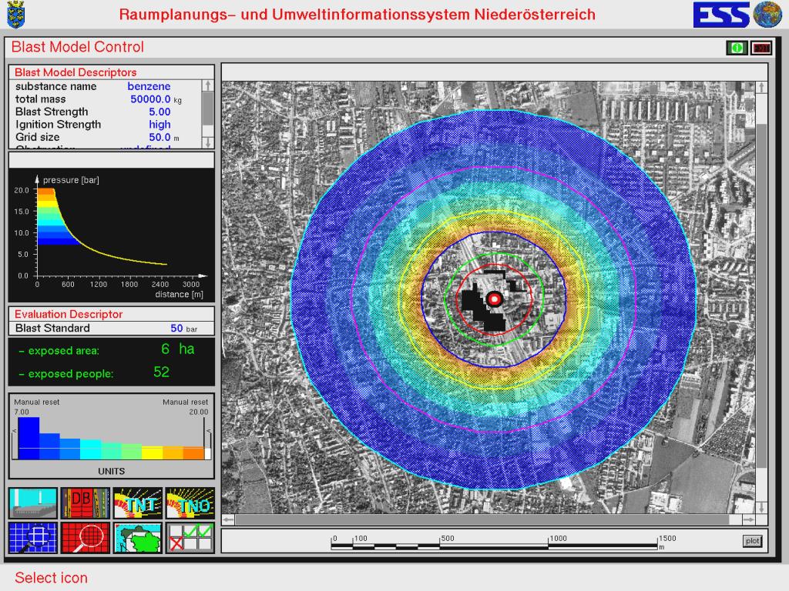This screenshot has width=789, height=591.
Task: Click the Blast Standard label
Action: pyautogui.click(x=53, y=328)
